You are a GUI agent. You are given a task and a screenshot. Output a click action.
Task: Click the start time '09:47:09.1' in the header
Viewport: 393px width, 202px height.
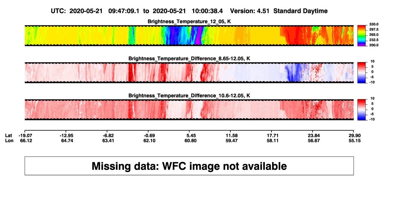point(125,11)
